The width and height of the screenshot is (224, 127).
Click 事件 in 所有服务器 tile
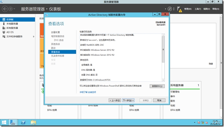[173, 96]
